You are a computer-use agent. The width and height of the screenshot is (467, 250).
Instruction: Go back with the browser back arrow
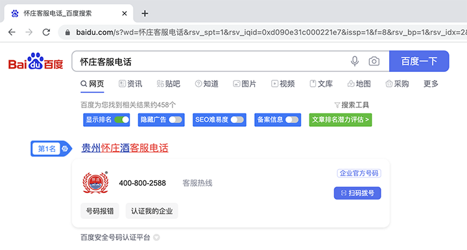coord(12,32)
